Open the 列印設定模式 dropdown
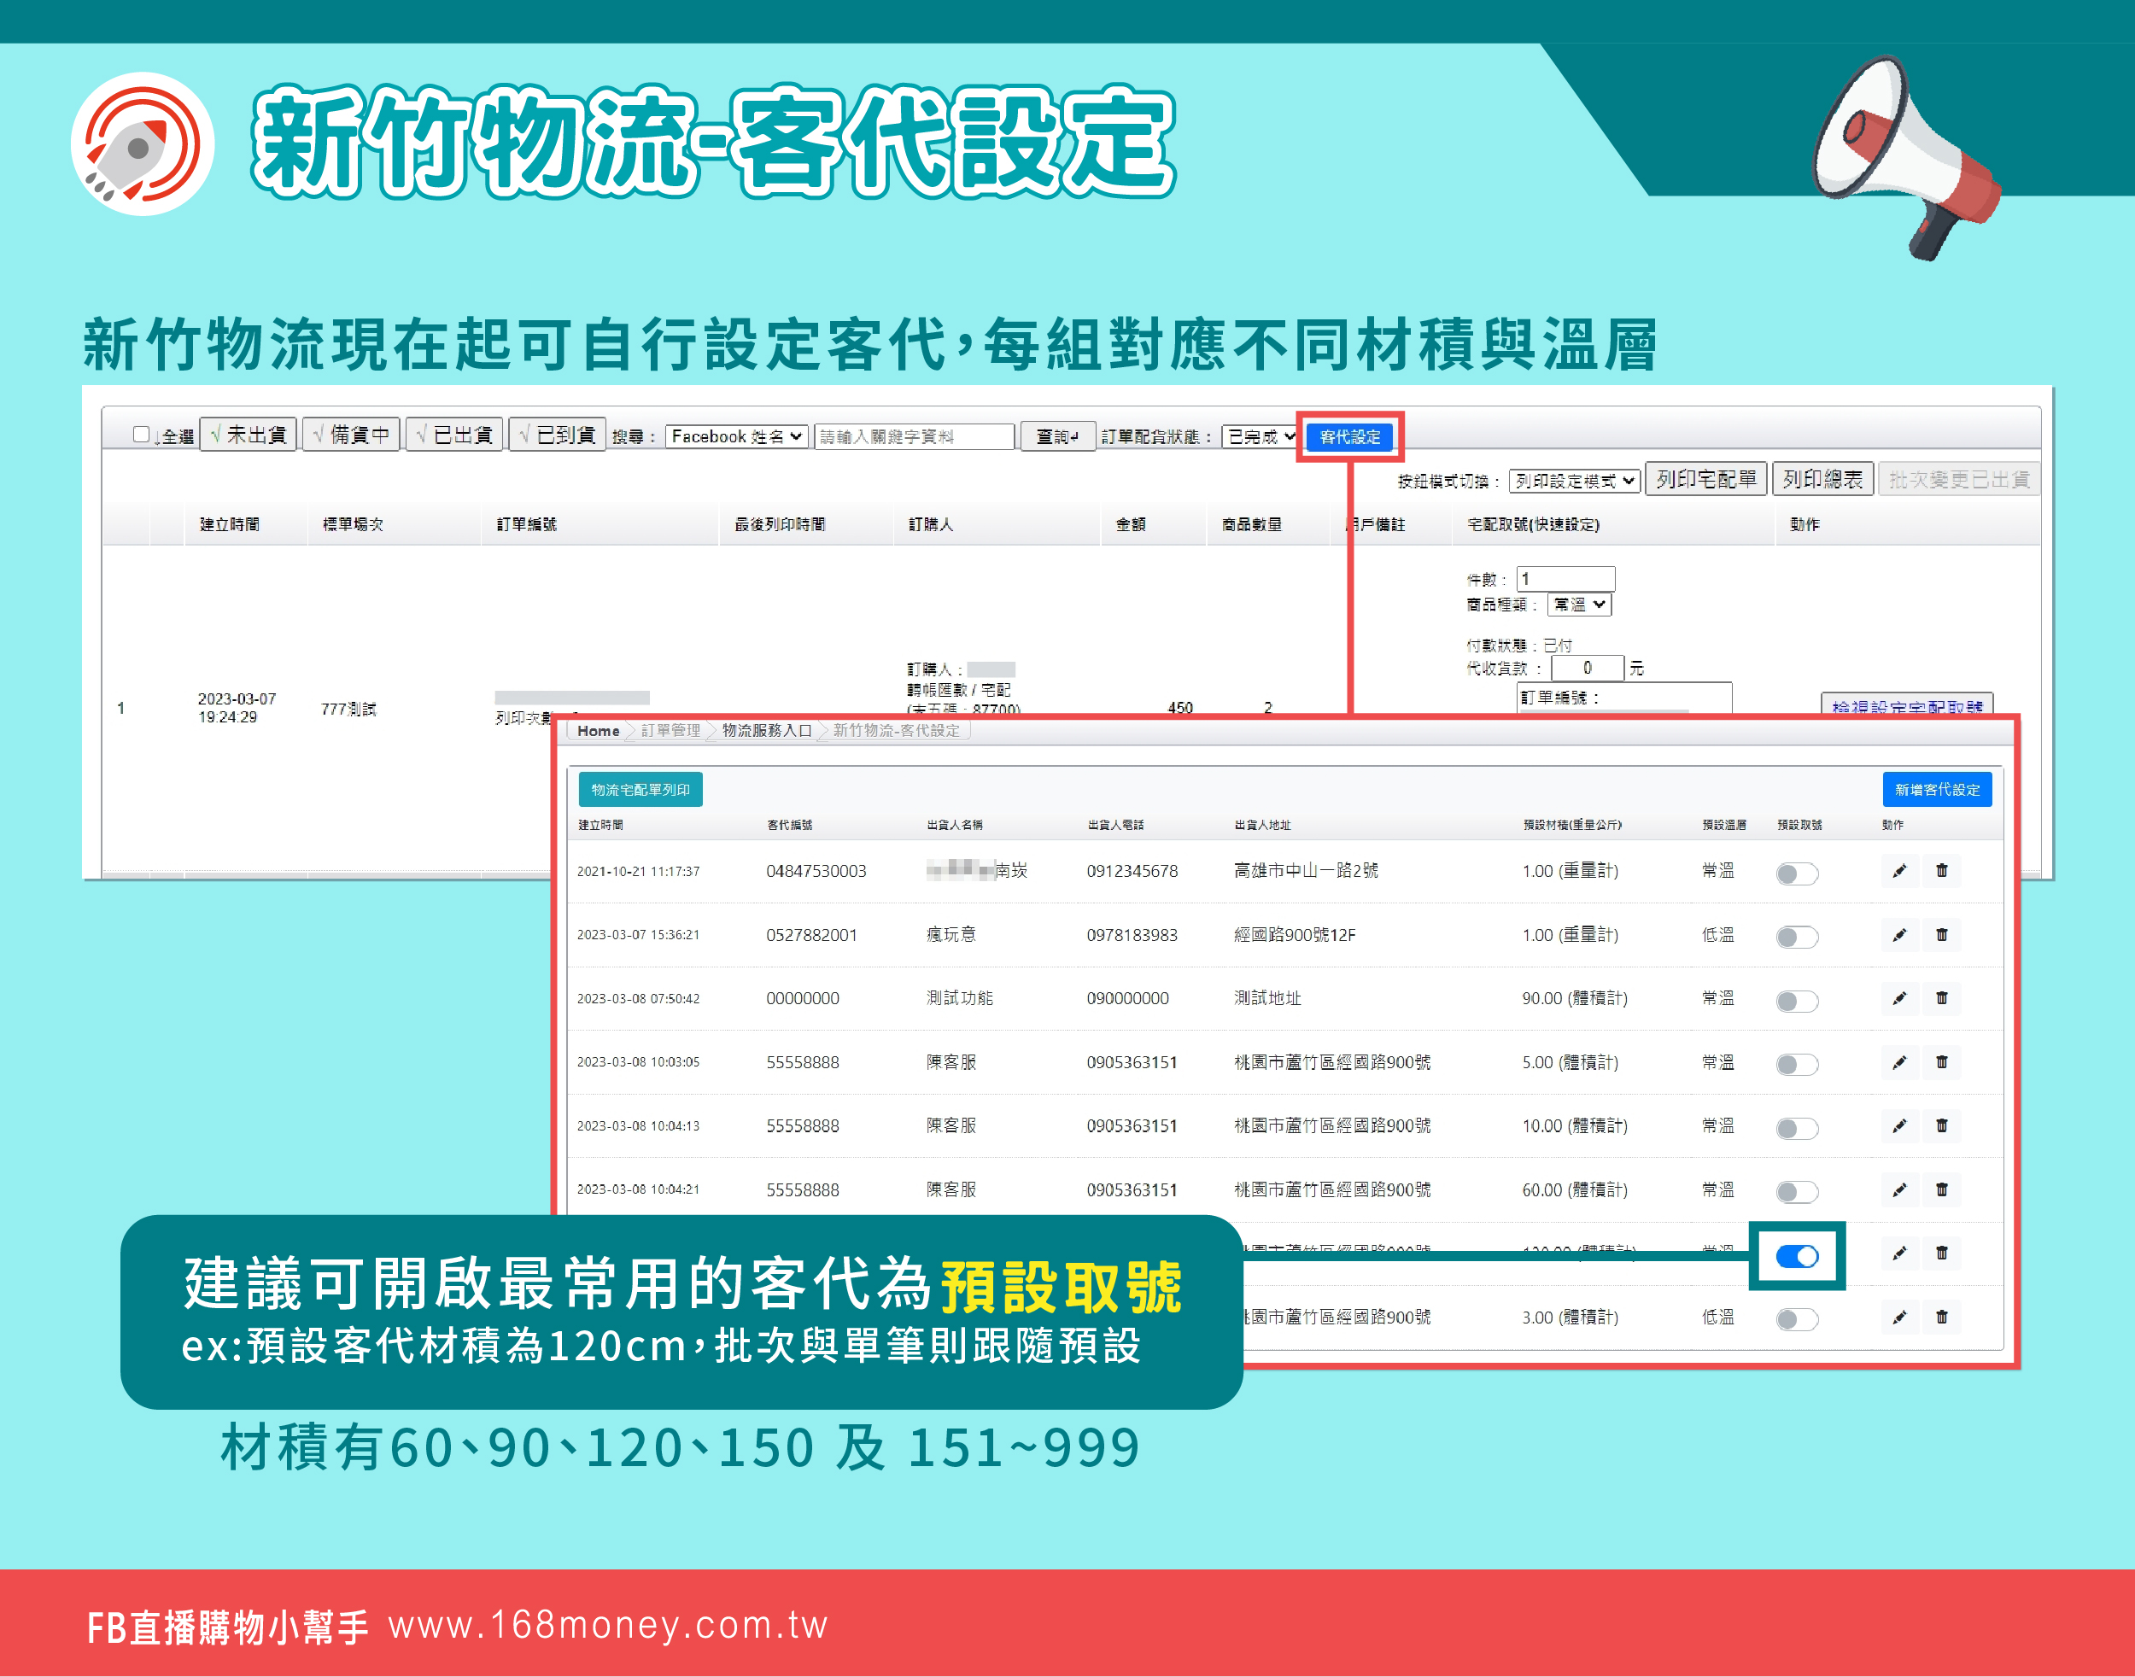2135x1677 pixels. (x=1574, y=480)
